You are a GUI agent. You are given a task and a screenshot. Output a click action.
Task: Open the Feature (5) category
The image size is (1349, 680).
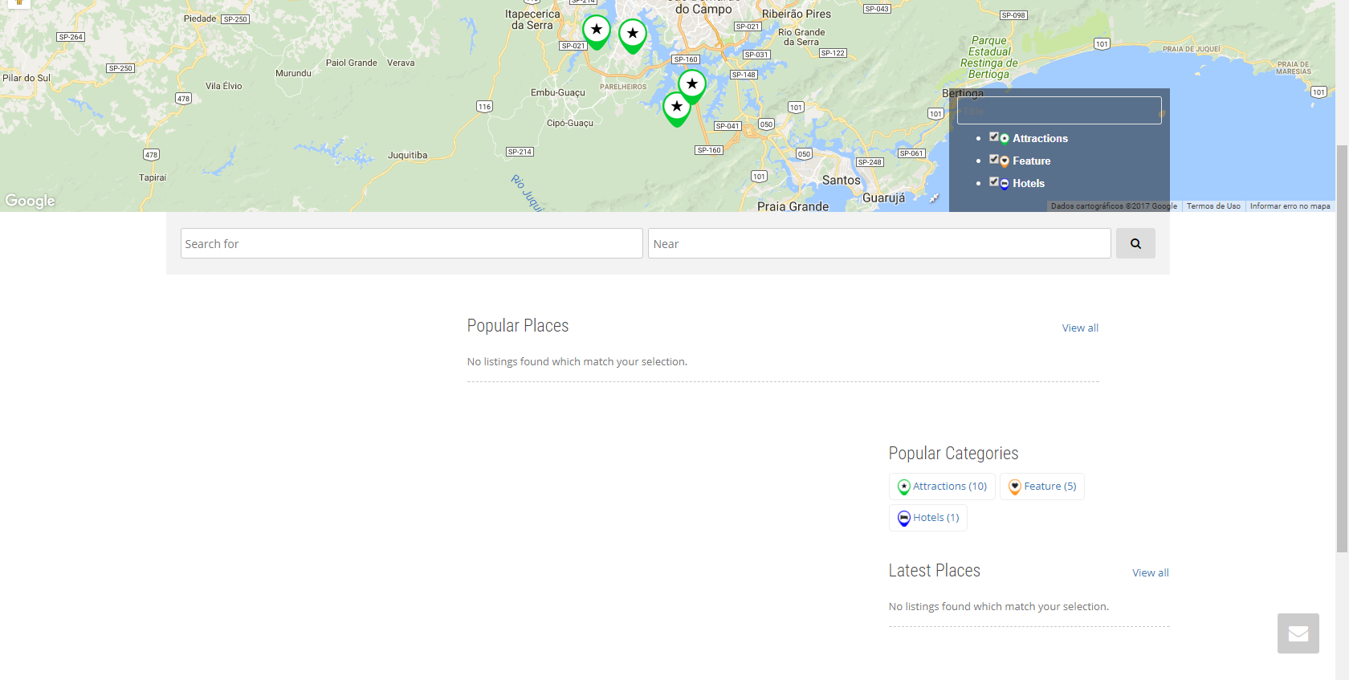pos(1042,487)
